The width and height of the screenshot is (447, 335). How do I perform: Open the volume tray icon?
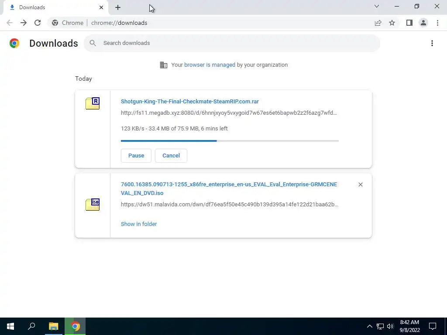pyautogui.click(x=390, y=326)
